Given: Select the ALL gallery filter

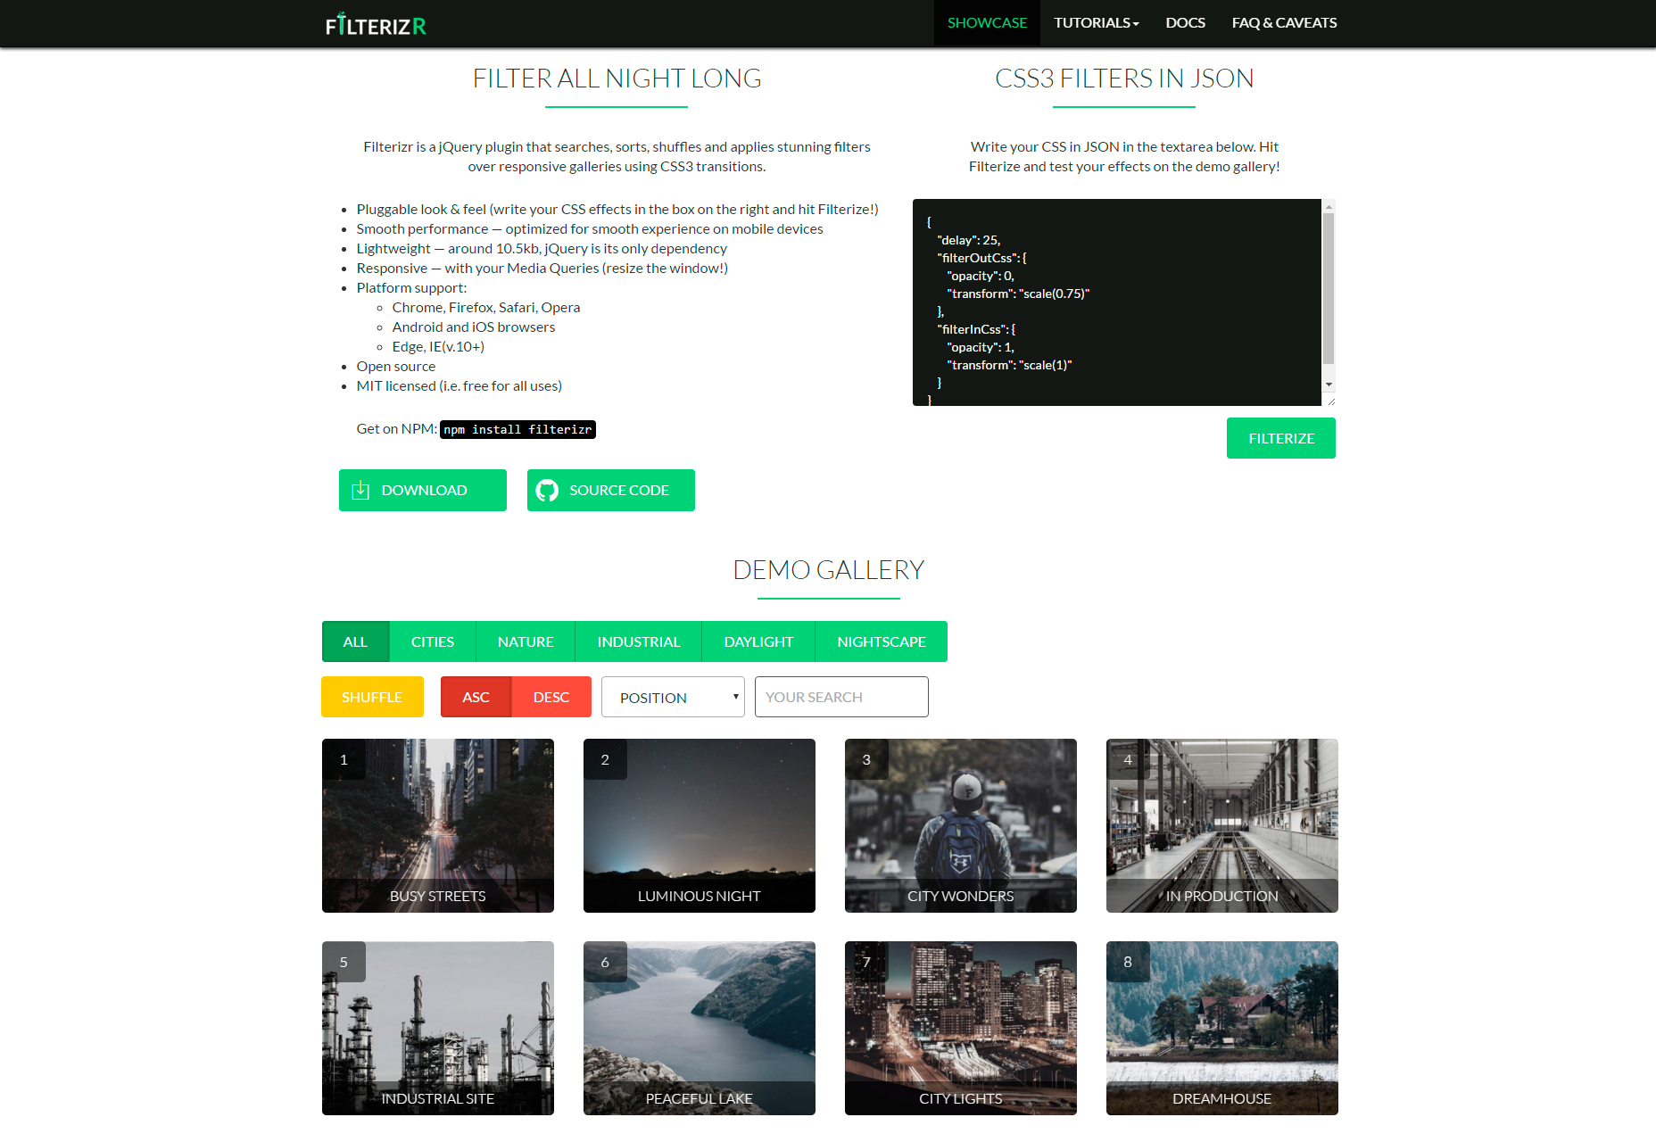Looking at the screenshot, I should click(x=355, y=641).
